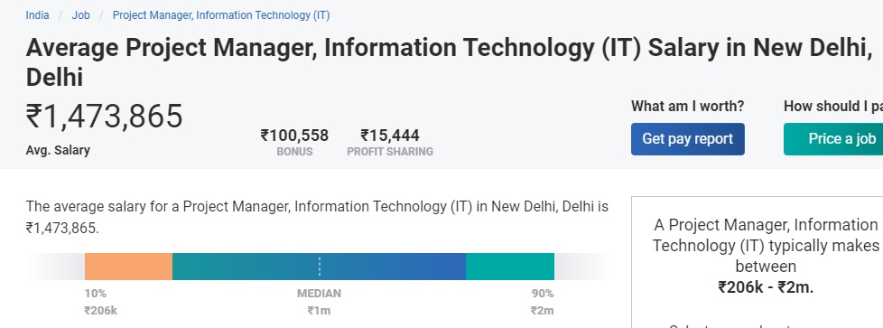Viewport: 883px width, 328px height.
Task: Click the Avg. Salary label
Action: (58, 151)
